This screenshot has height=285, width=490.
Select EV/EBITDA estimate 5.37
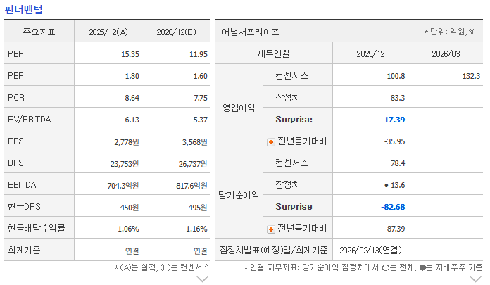[201, 120]
